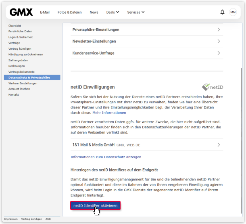Expand the Deals dropdown menu

113,12
